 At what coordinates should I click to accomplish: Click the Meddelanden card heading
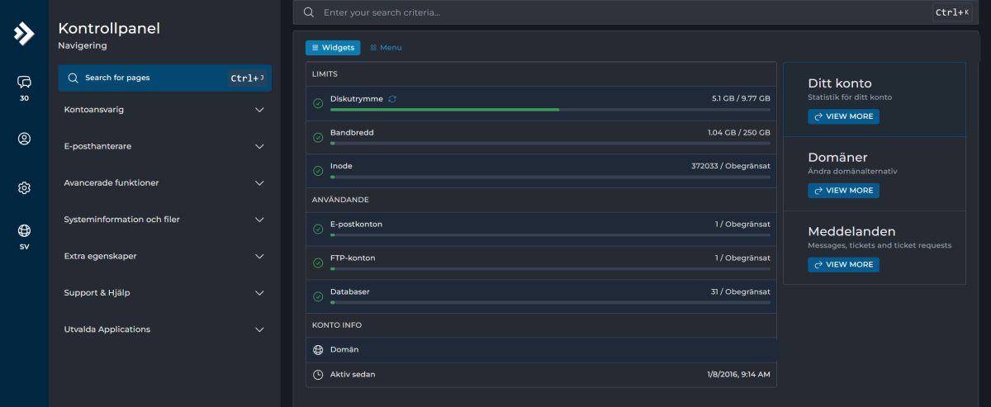(x=851, y=231)
